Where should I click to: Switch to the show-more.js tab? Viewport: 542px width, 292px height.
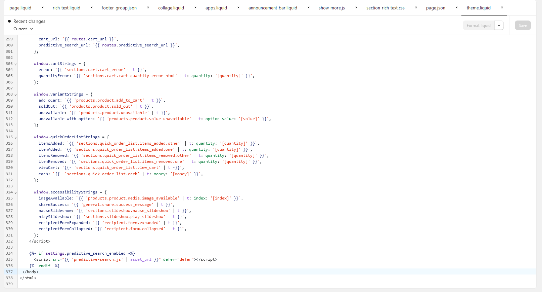(332, 8)
